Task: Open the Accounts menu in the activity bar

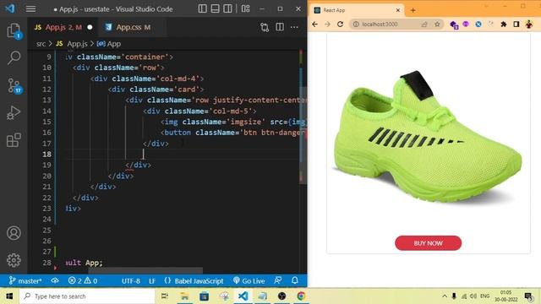Action: [x=14, y=233]
